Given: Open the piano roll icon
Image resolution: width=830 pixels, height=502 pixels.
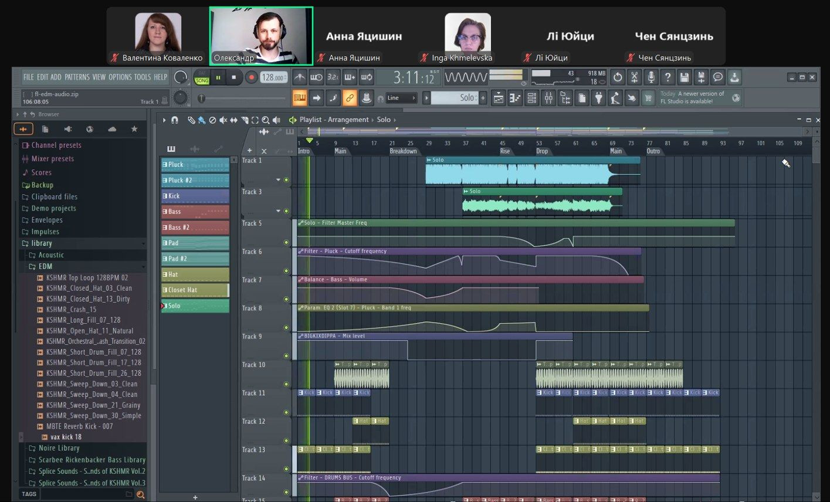Looking at the screenshot, I should pyautogui.click(x=514, y=98).
